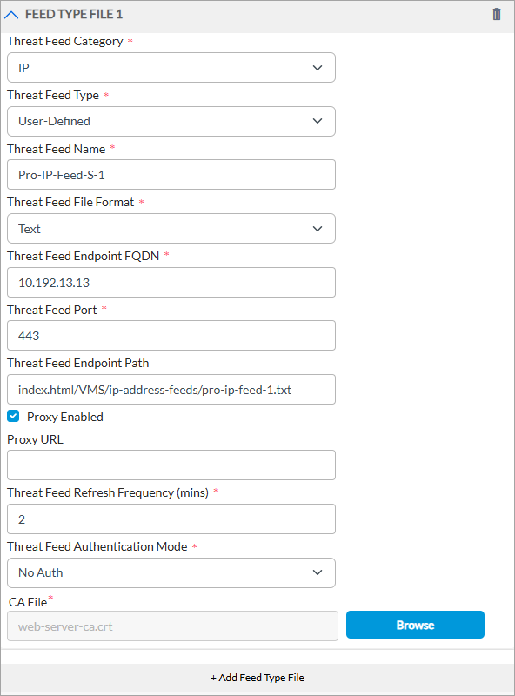The width and height of the screenshot is (515, 696).
Task: Select the Threat Feed Refresh Frequency field
Action: [171, 519]
